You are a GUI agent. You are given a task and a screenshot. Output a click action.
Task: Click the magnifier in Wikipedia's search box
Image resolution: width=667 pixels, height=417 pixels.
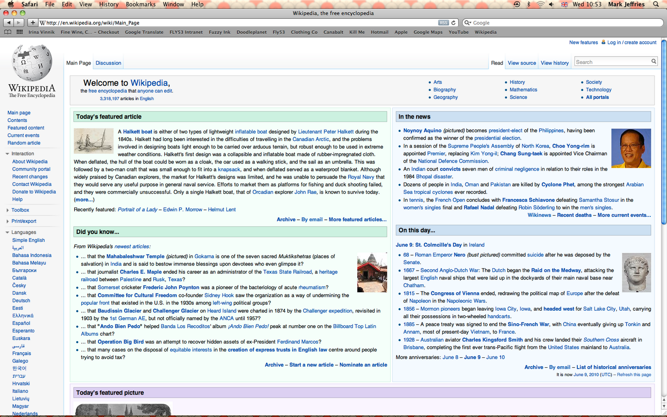[653, 61]
